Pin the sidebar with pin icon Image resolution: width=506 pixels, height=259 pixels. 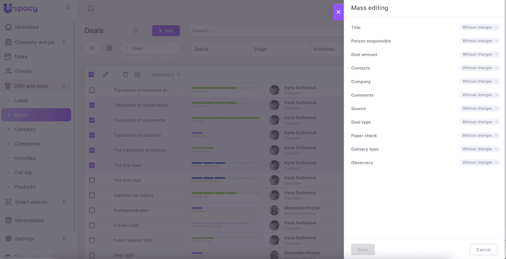tap(67, 7)
